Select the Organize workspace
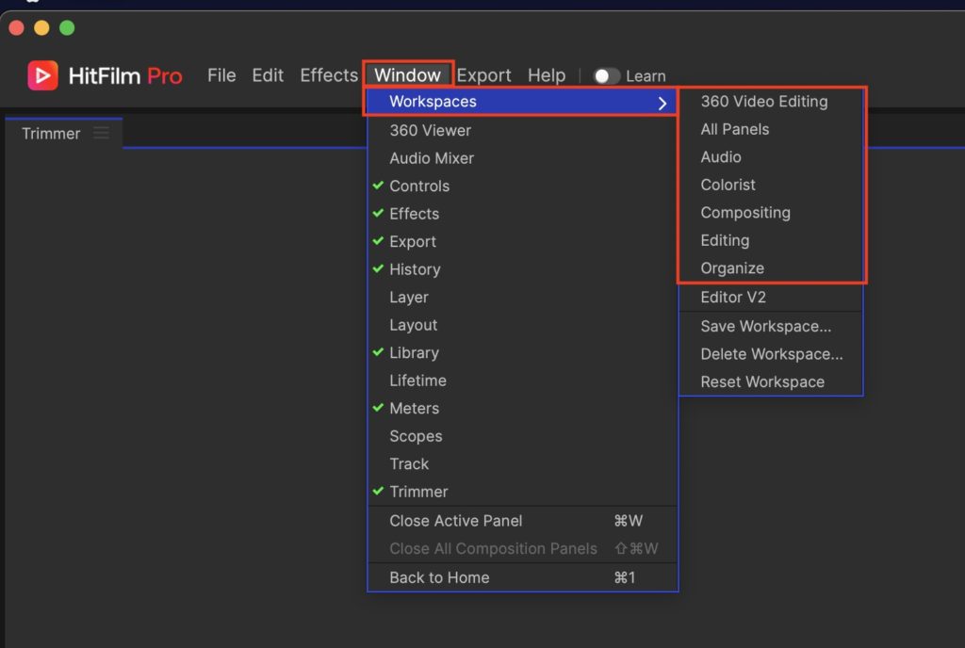The image size is (965, 648). pos(771,268)
